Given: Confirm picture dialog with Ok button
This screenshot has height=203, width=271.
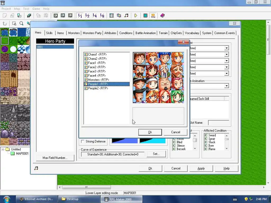Looking at the screenshot, I should [x=150, y=132].
